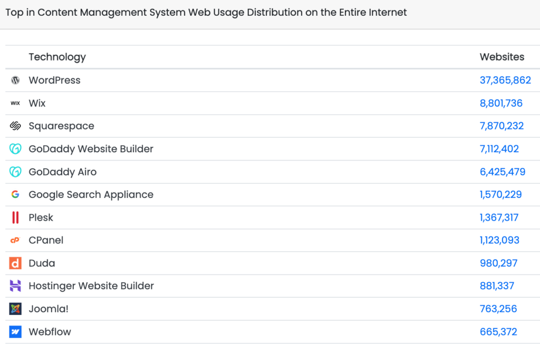The image size is (540, 346).
Task: Click the Content Management System panel title
Action: 206,13
